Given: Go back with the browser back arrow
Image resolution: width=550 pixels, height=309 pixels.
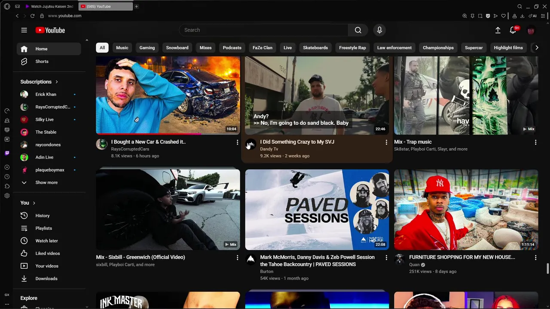Looking at the screenshot, I should click(17, 16).
